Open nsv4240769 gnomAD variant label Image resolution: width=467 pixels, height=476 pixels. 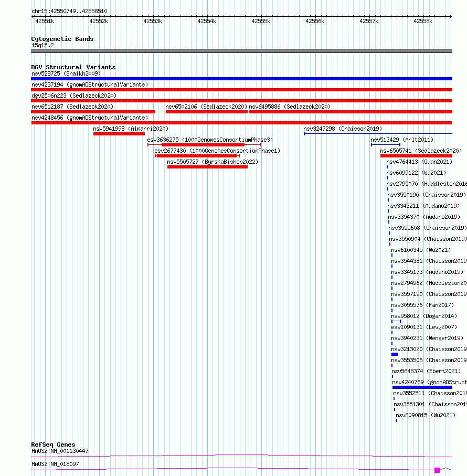click(429, 382)
